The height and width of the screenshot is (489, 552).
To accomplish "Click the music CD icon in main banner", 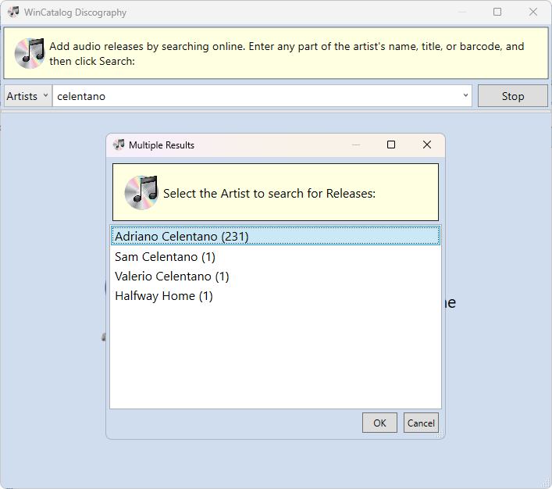I will 30,52.
